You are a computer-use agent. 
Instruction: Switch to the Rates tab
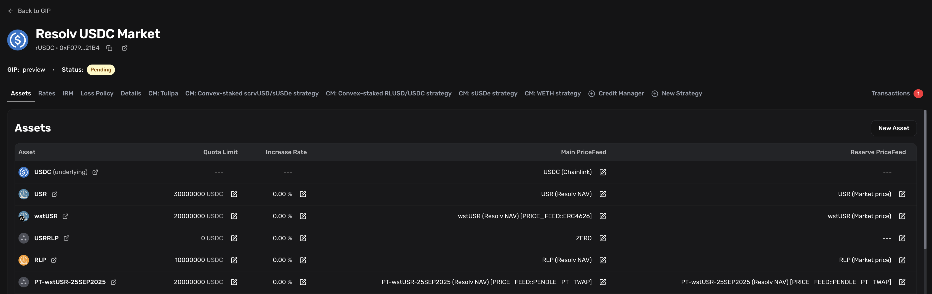pos(47,93)
